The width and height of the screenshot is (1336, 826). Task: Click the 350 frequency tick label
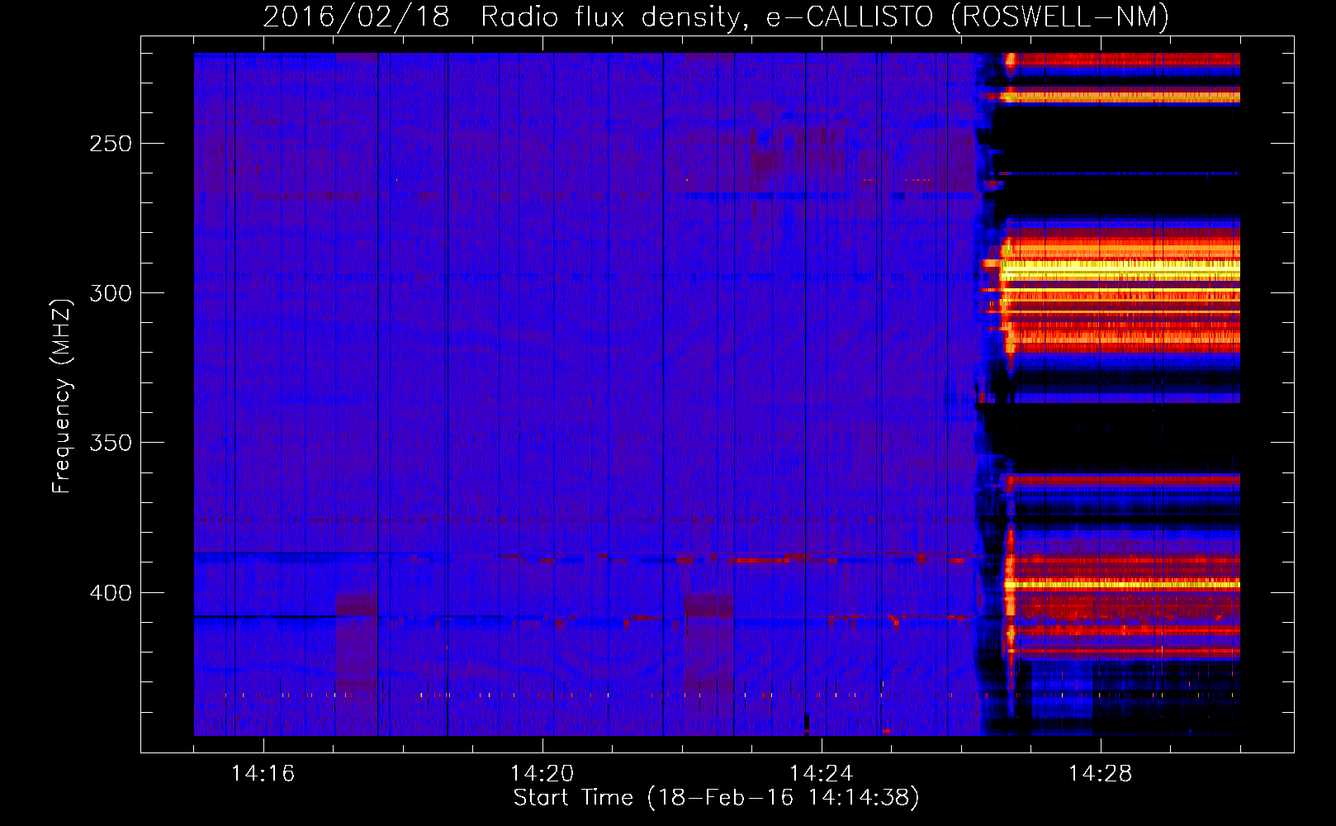coord(111,443)
